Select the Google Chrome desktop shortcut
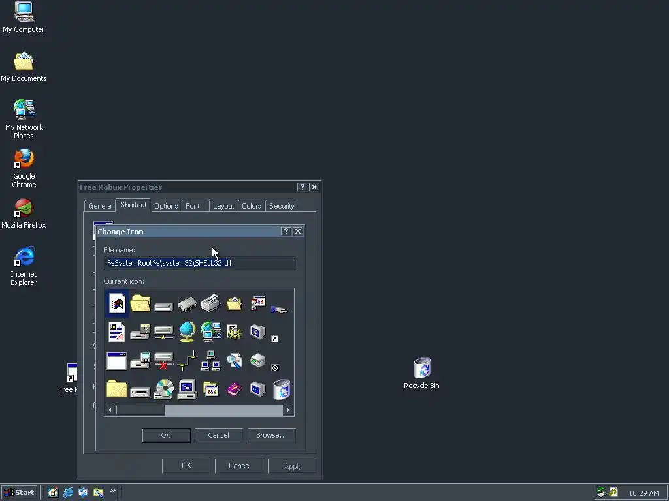Screen dimensions: 669x501 [24, 168]
